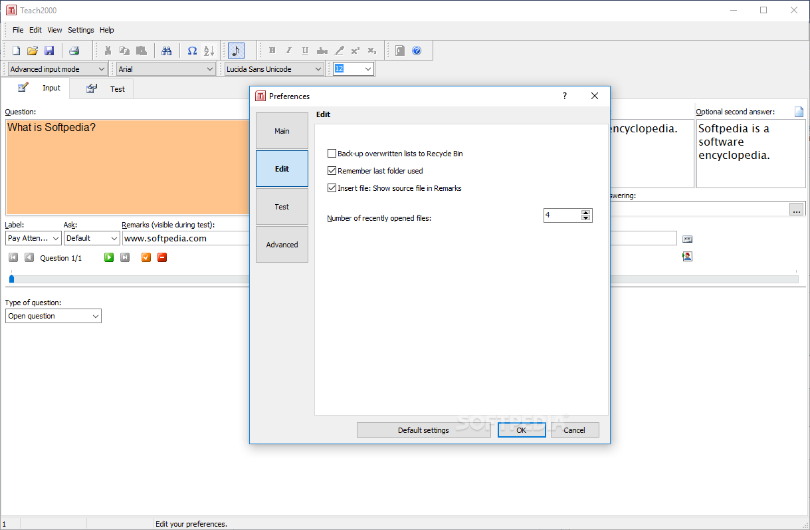Screen dimensions: 810x530
Task: Apply italic formatting icon
Action: coord(288,51)
